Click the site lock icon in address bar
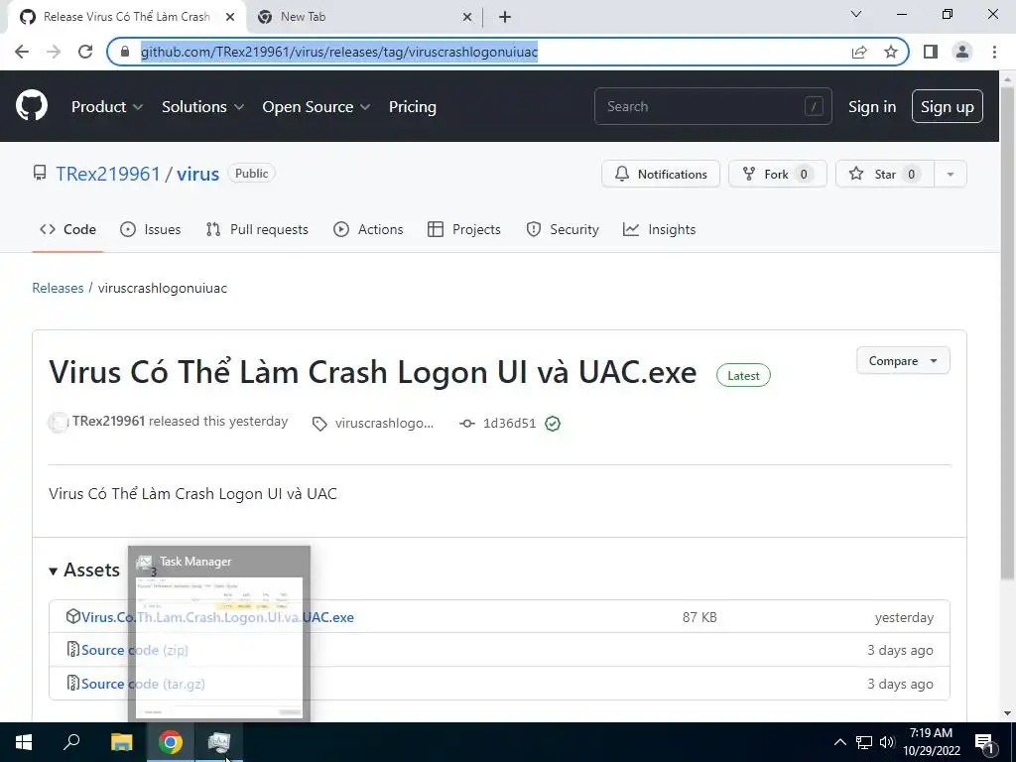The height and width of the screenshot is (762, 1016). click(x=125, y=52)
